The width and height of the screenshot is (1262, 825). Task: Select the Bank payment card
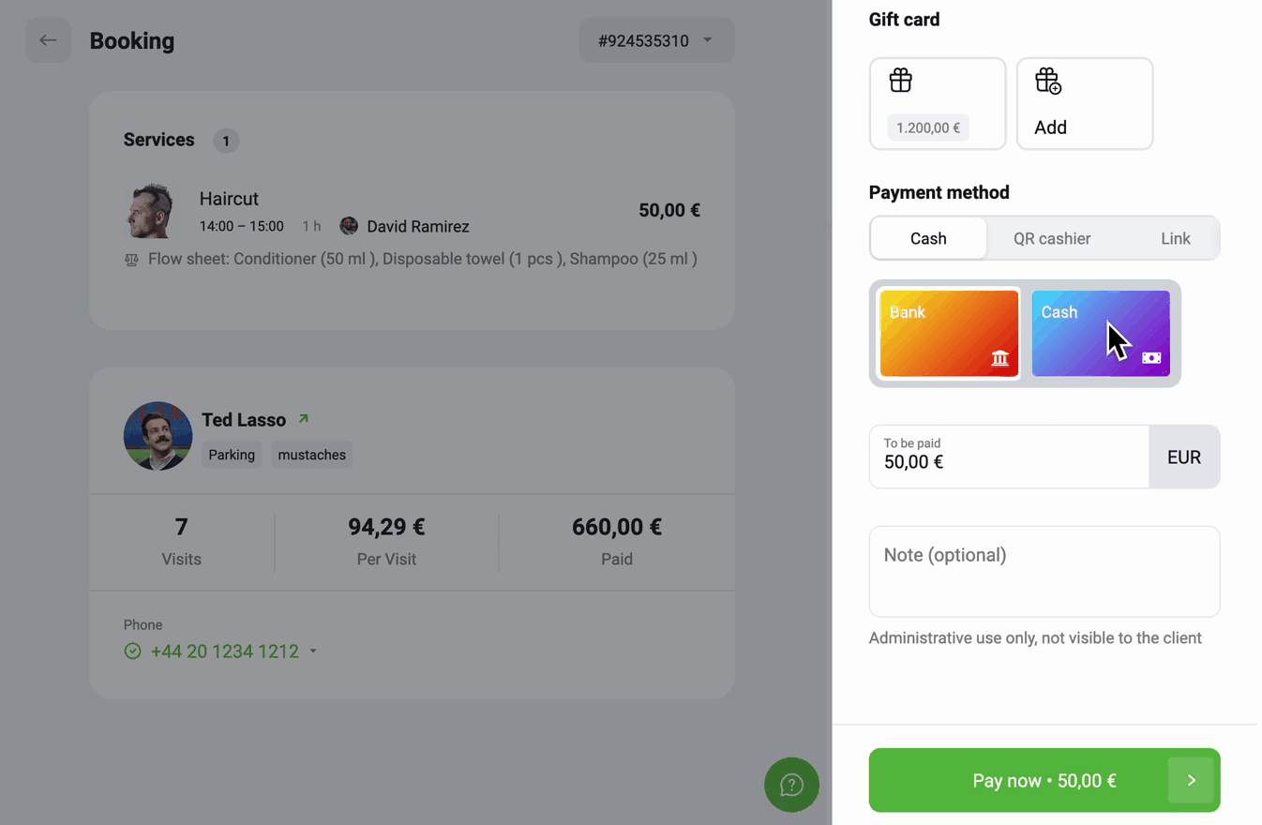(x=949, y=334)
